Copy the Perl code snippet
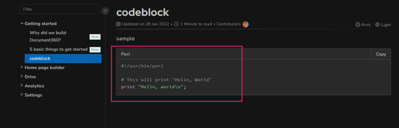 click(x=381, y=54)
